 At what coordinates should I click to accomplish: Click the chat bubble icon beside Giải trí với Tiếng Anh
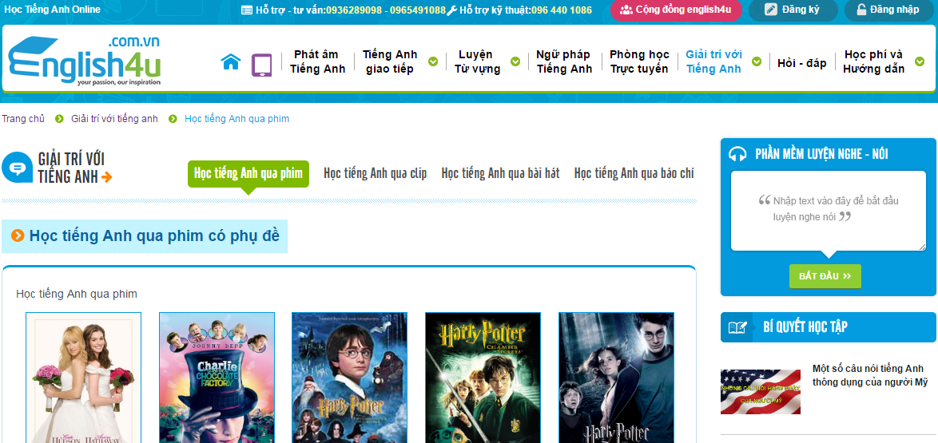(18, 168)
